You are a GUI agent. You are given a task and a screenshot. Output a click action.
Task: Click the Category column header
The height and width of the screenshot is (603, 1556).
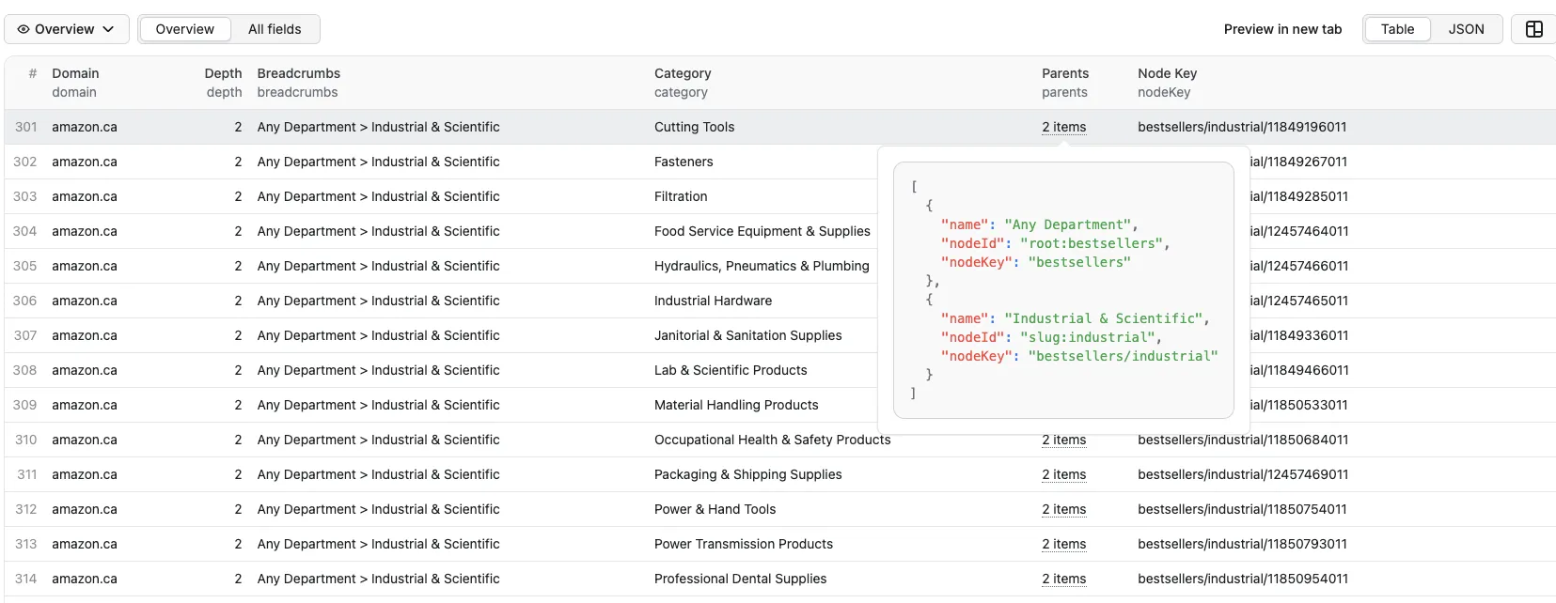tap(683, 73)
